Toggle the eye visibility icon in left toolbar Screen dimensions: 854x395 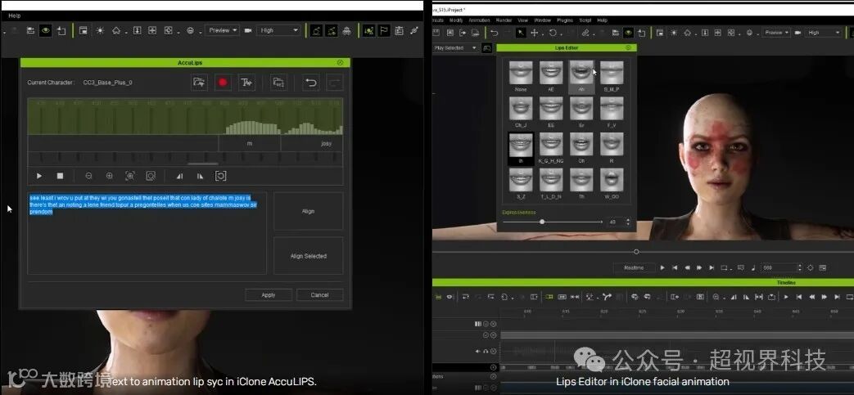pyautogui.click(x=46, y=31)
